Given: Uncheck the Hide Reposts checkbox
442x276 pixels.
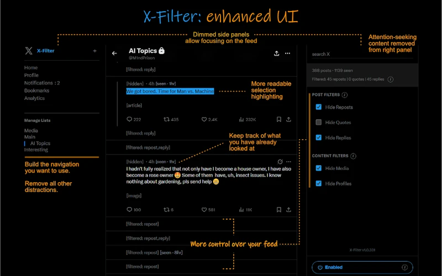Looking at the screenshot, I should pos(319,107).
